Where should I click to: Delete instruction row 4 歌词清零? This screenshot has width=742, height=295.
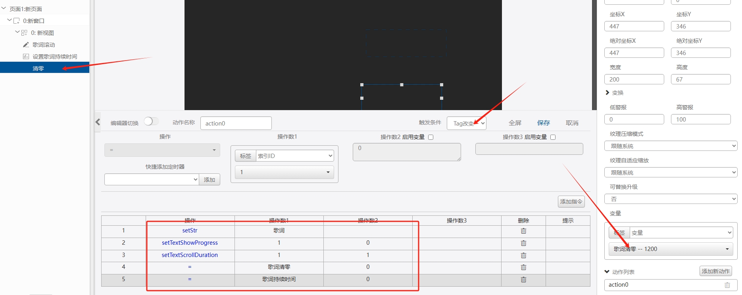coord(523,267)
